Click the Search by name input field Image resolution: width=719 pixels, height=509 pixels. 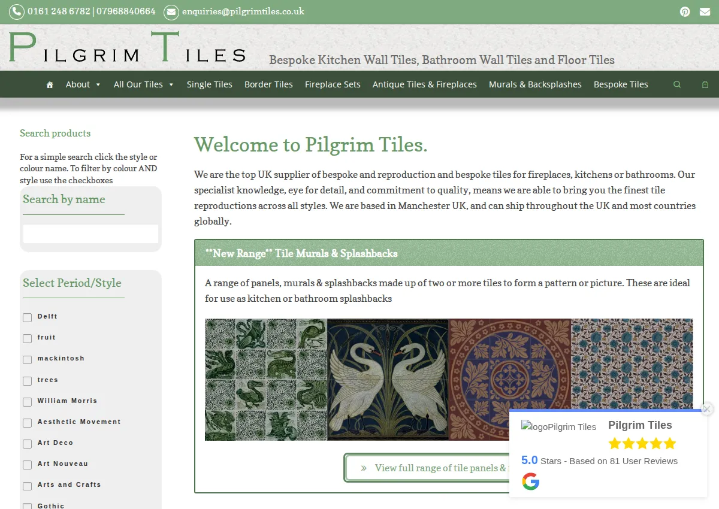(x=90, y=234)
